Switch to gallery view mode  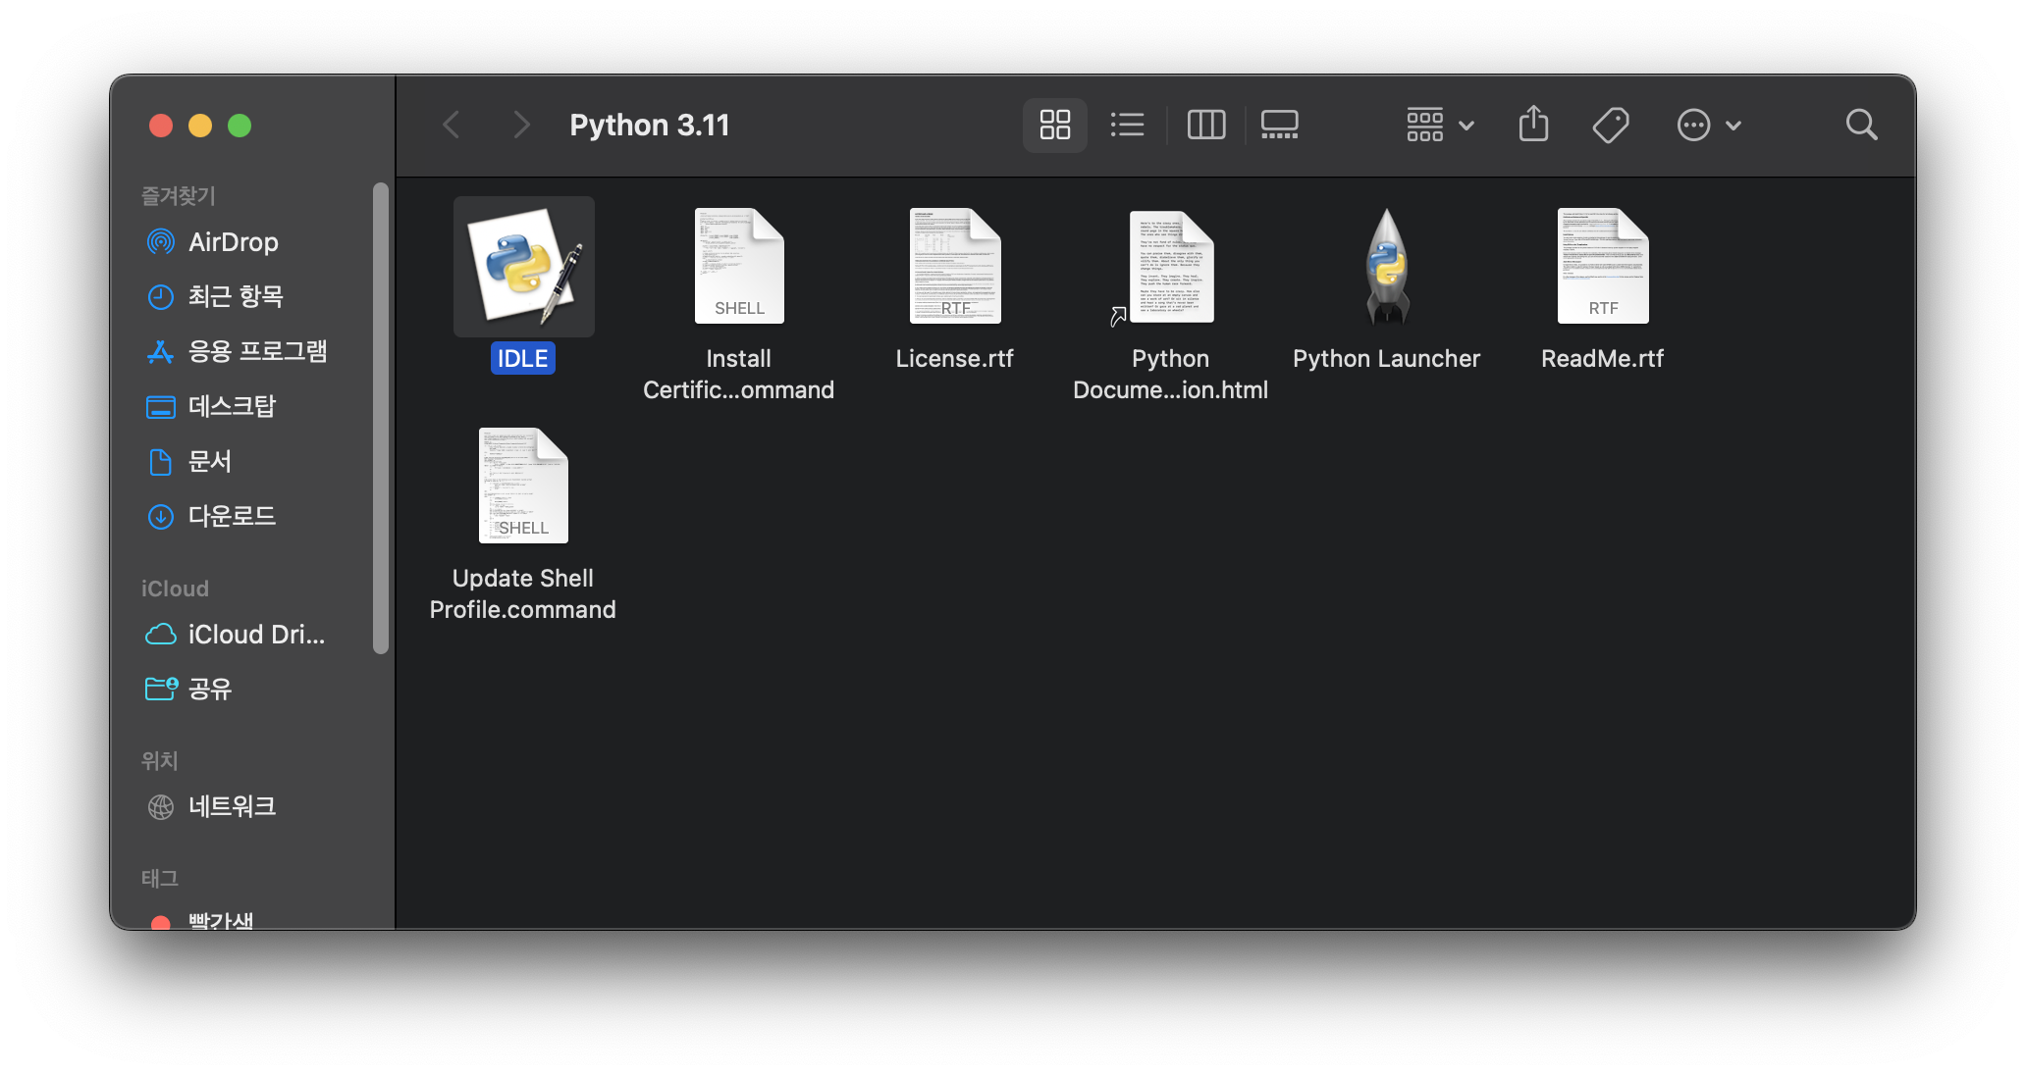1279,125
